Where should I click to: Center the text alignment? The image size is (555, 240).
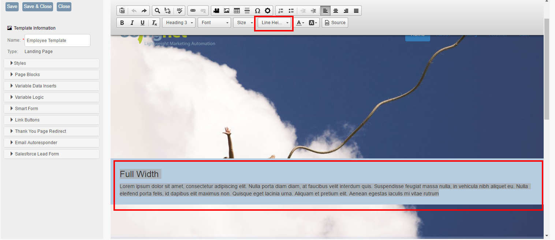coord(335,11)
